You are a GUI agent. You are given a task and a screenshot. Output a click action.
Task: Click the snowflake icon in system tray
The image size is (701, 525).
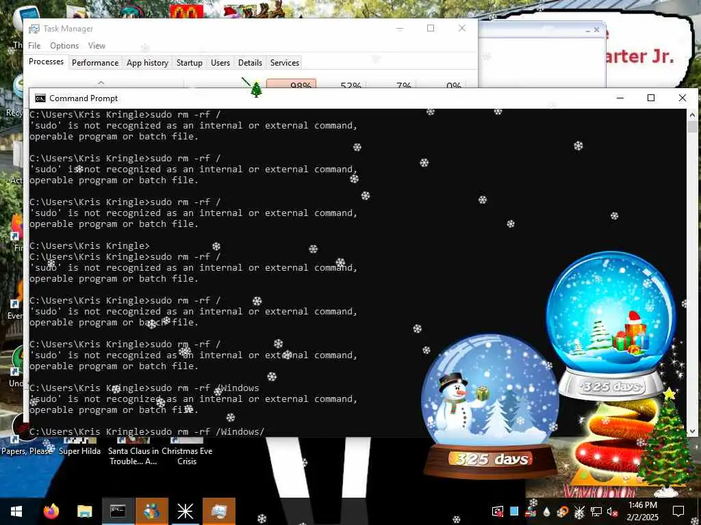click(x=579, y=511)
